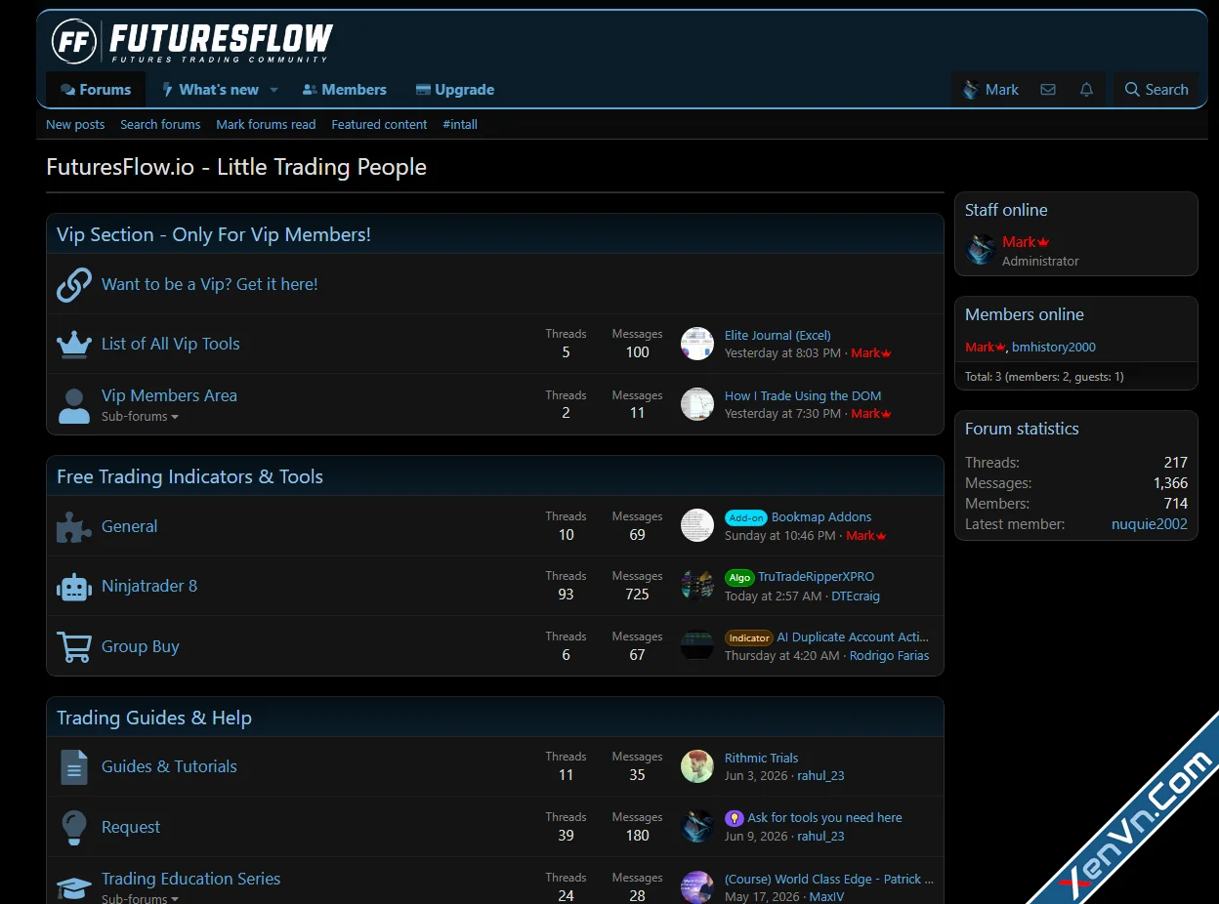Click the Algo label on TruTradeRipperXPRO

pos(739,577)
